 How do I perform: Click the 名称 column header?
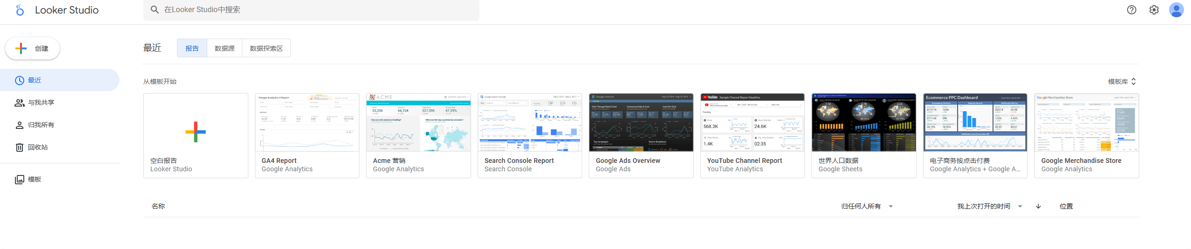tap(158, 206)
